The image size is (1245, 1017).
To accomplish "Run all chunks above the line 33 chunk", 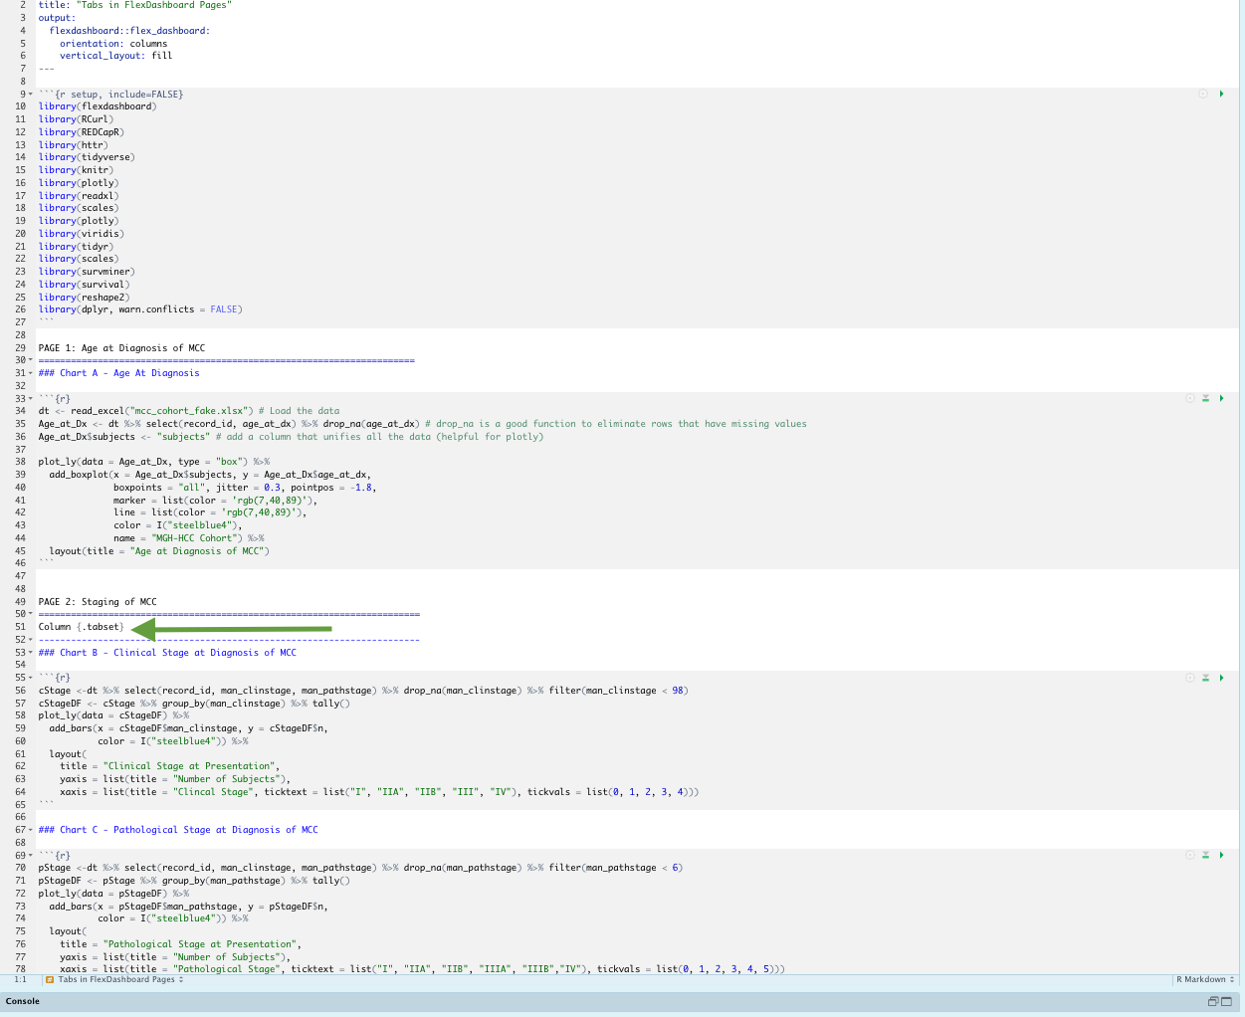I will (1205, 398).
